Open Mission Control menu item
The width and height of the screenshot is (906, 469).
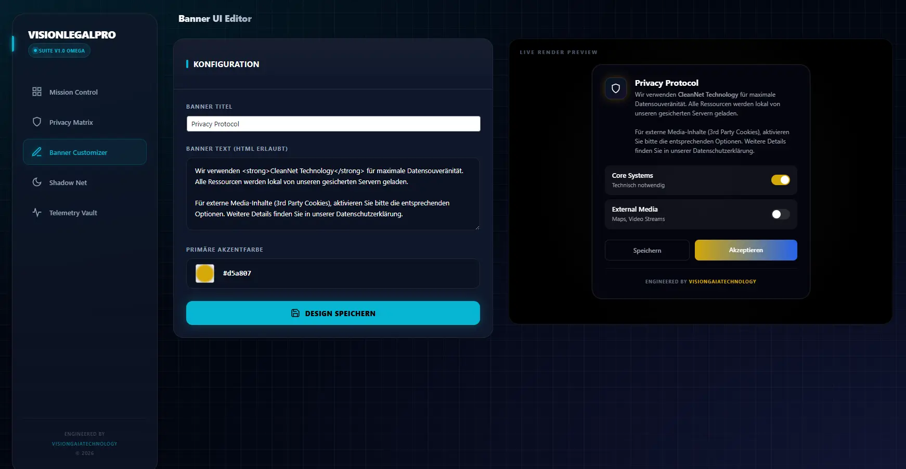(85, 92)
